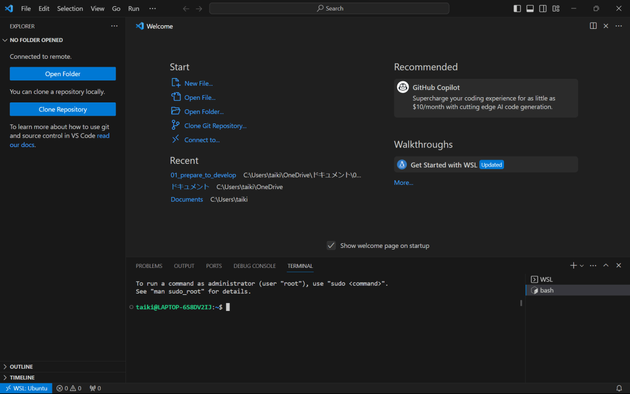The image size is (630, 394).
Task: Click the Clone Git Repository branch icon
Action: coord(176,125)
